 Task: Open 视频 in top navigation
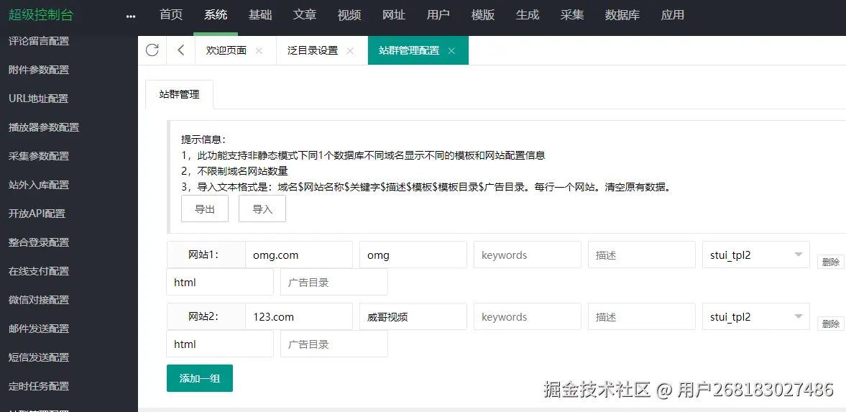(349, 15)
